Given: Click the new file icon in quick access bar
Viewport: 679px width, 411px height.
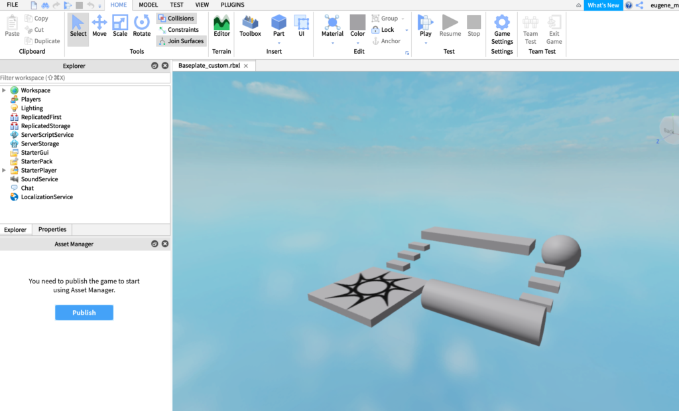Looking at the screenshot, I should [34, 5].
